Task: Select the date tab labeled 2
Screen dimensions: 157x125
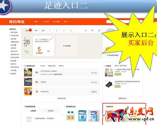Action: tap(57, 31)
